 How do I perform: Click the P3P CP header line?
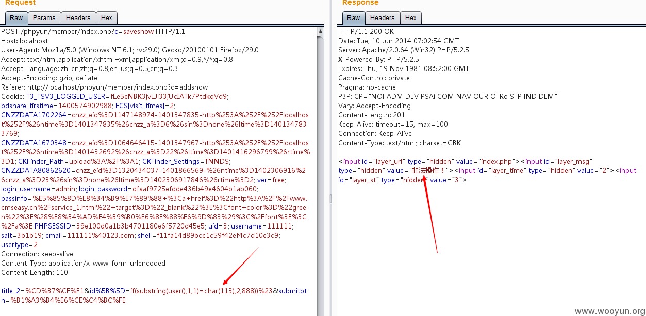[x=448, y=96]
